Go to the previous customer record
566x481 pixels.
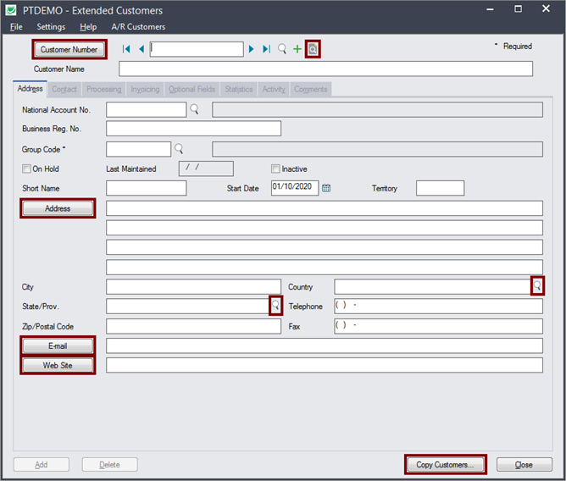pyautogui.click(x=141, y=50)
